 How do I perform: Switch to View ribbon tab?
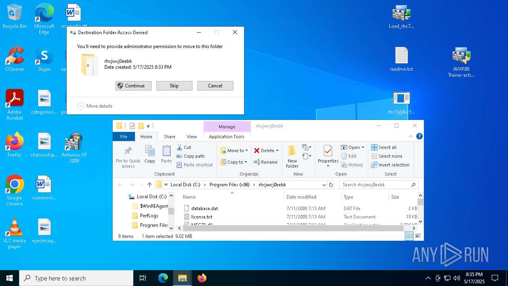(x=192, y=137)
